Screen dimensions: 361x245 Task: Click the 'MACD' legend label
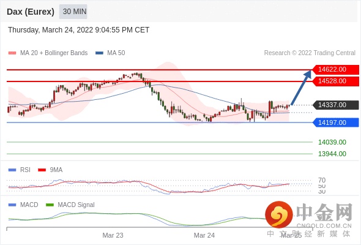29,205
